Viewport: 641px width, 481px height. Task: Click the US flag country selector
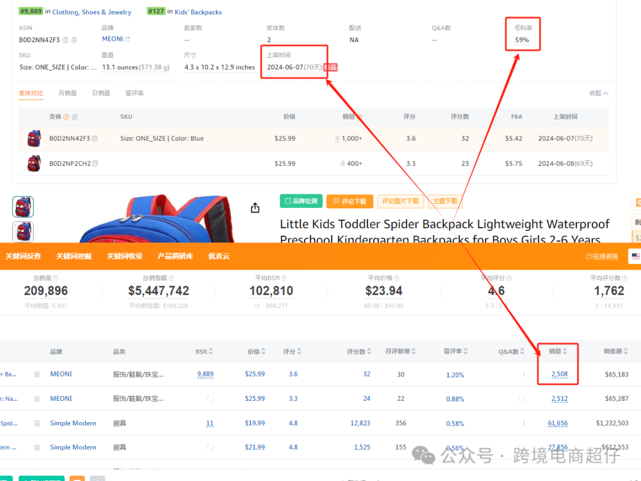(x=636, y=257)
